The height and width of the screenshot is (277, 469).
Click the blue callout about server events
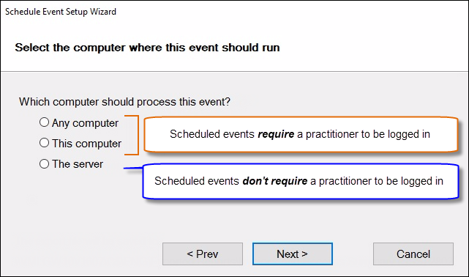pos(300,181)
